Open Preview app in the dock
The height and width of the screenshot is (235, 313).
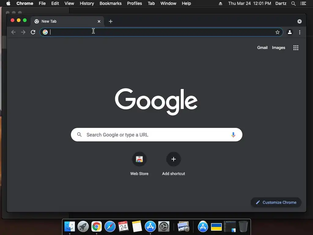click(183, 227)
